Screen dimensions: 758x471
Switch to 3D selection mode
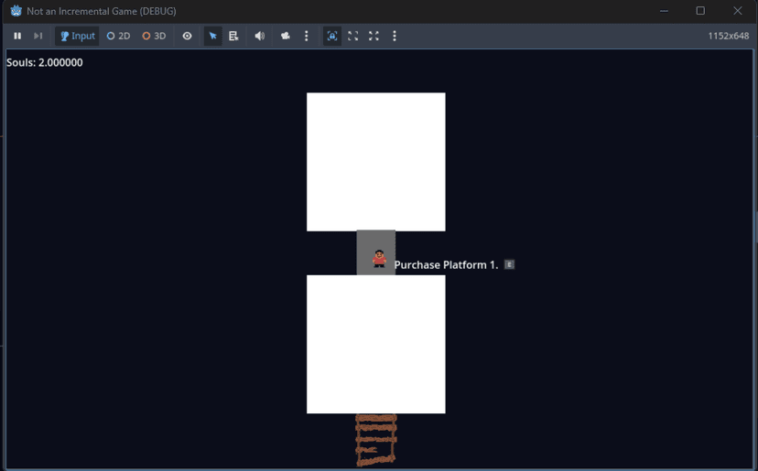point(154,37)
